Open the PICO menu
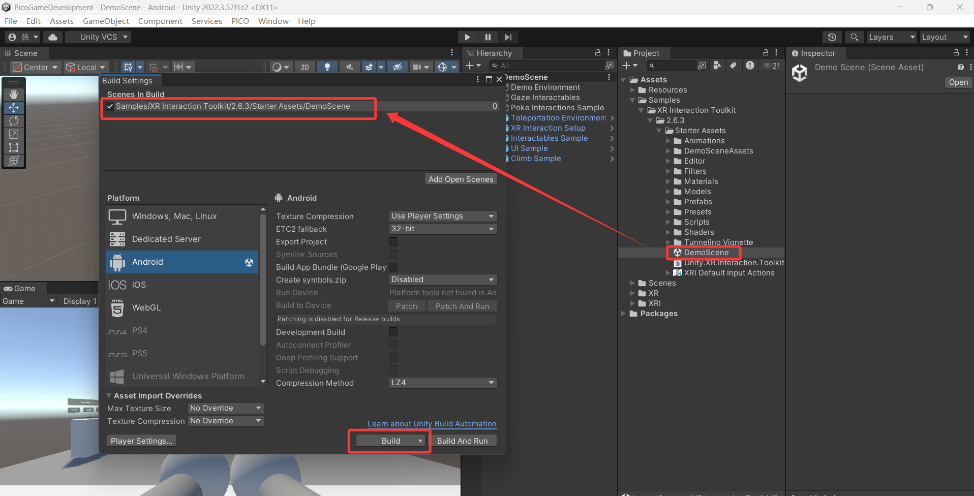The height and width of the screenshot is (496, 974). coord(240,21)
